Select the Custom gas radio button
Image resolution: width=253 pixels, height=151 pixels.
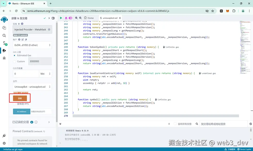[14, 61]
